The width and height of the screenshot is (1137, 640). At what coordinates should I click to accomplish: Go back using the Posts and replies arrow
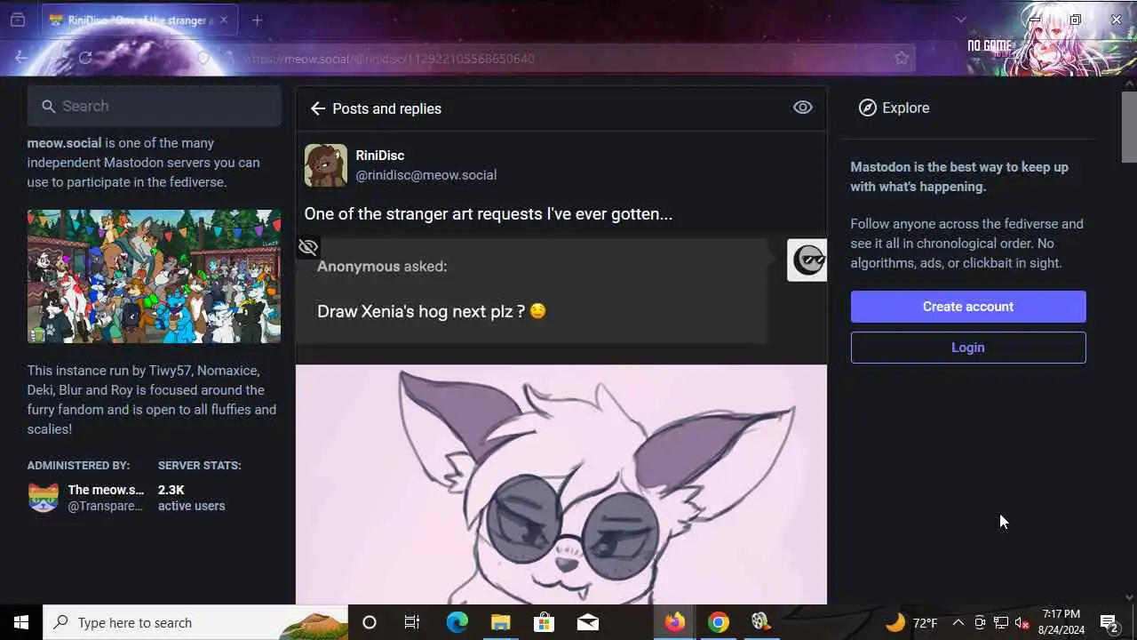click(318, 108)
